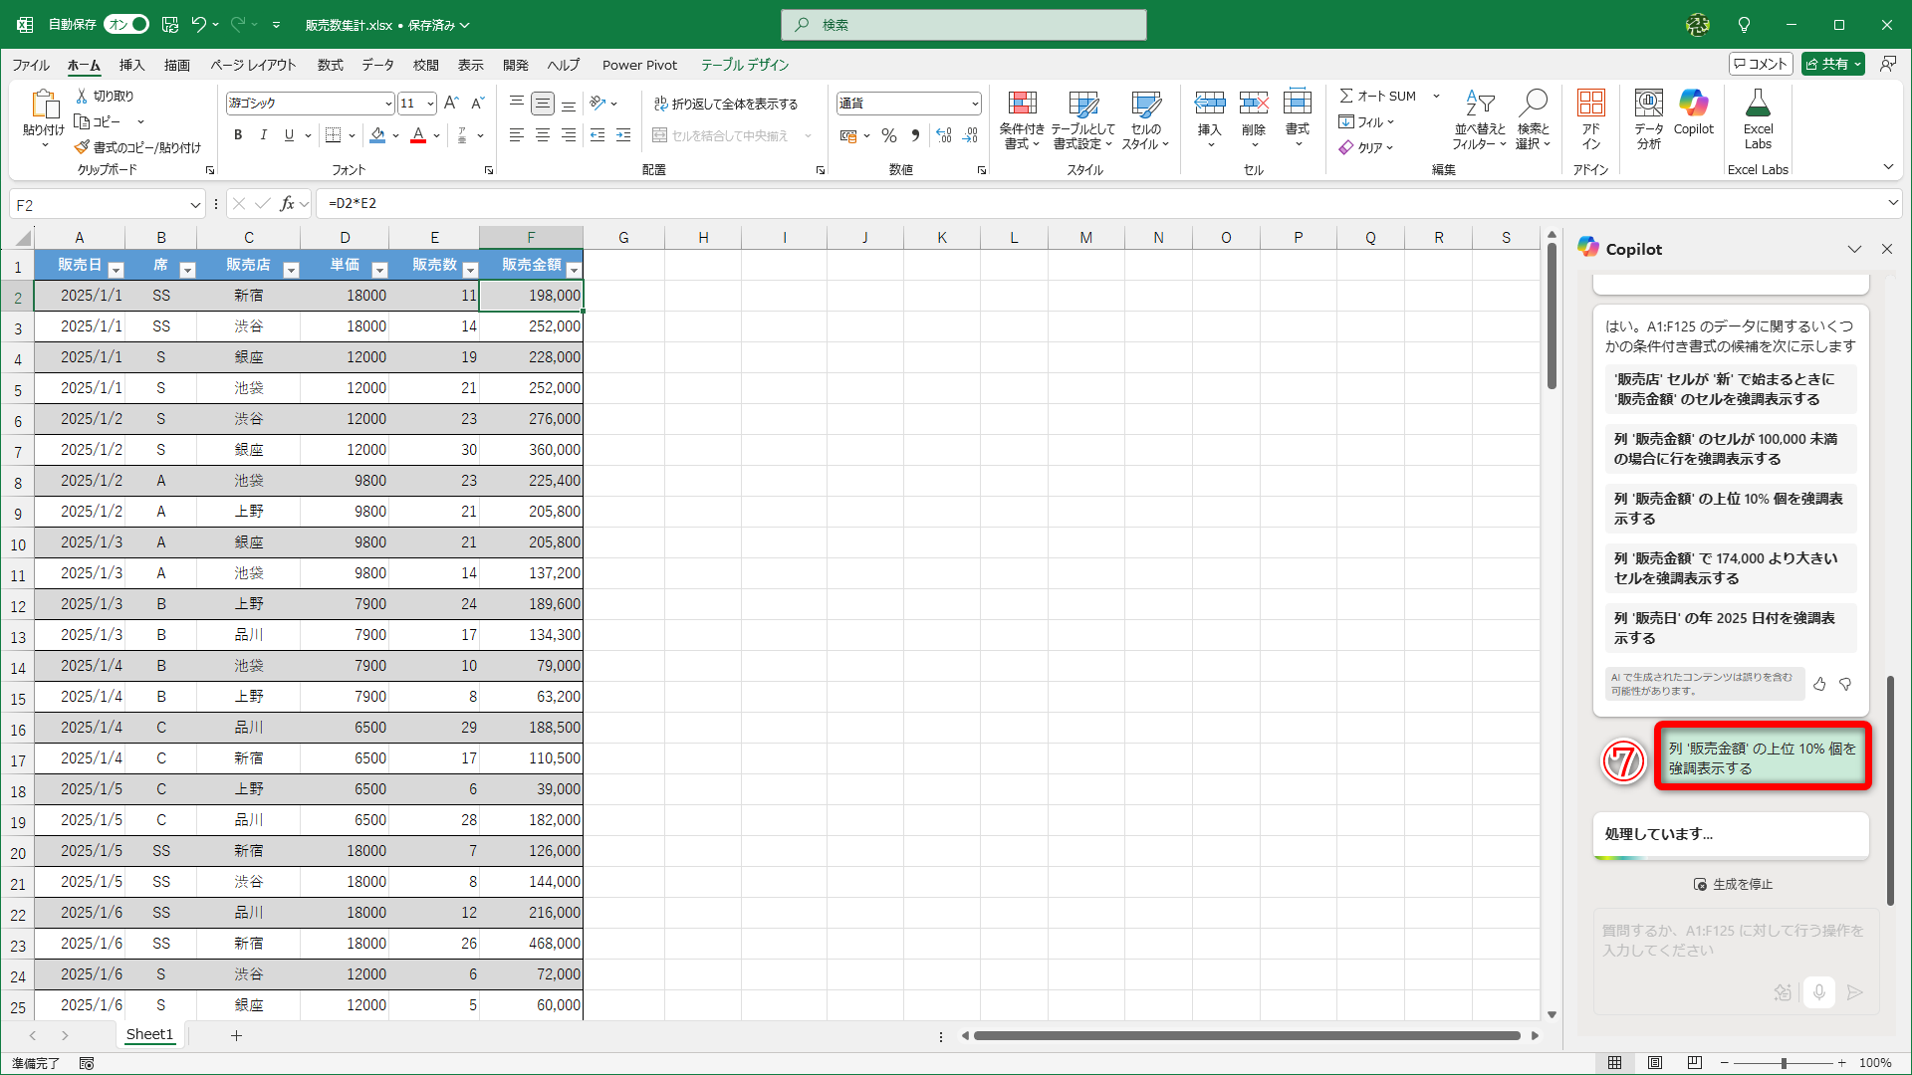The height and width of the screenshot is (1075, 1912).
Task: Switch to the テーブル デザイン tab
Action: point(744,65)
